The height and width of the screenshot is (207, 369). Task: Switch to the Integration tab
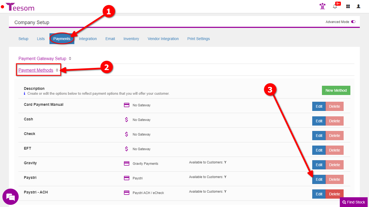pyautogui.click(x=88, y=39)
